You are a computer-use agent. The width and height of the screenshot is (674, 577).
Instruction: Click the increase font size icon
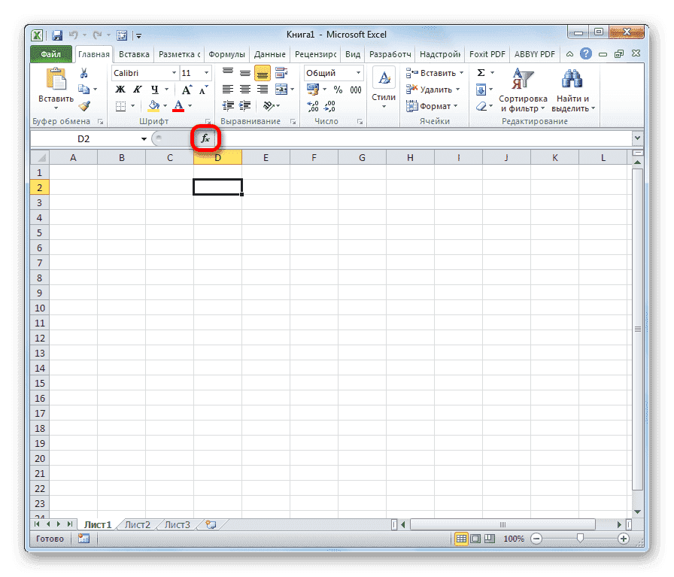click(x=187, y=89)
